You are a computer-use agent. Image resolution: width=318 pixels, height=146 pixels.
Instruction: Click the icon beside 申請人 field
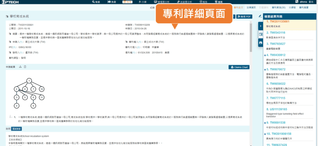(10, 42)
